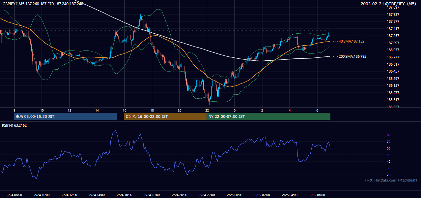Click the 2/25 00:00 time label
Image resolution: width=421 pixels, height=198 pixels.
click(235, 195)
